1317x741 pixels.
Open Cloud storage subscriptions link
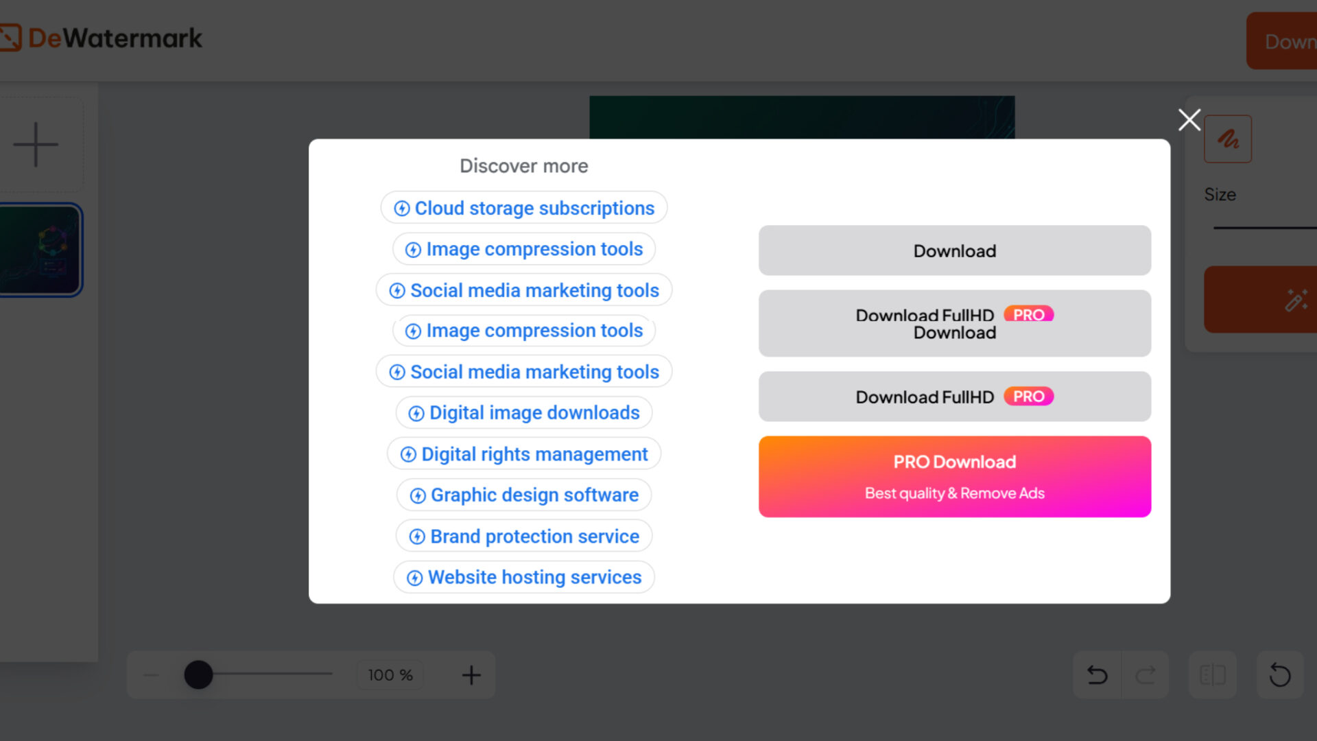click(x=524, y=208)
